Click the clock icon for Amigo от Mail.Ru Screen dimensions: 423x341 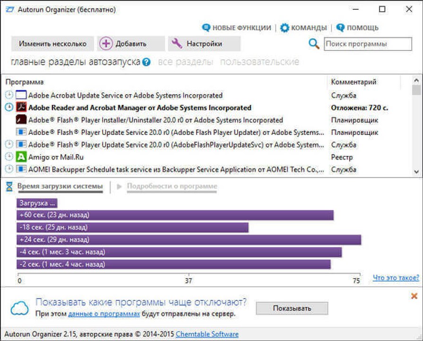click(x=9, y=157)
